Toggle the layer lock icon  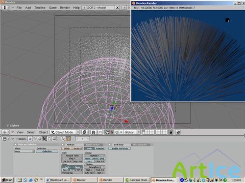(x=171, y=132)
